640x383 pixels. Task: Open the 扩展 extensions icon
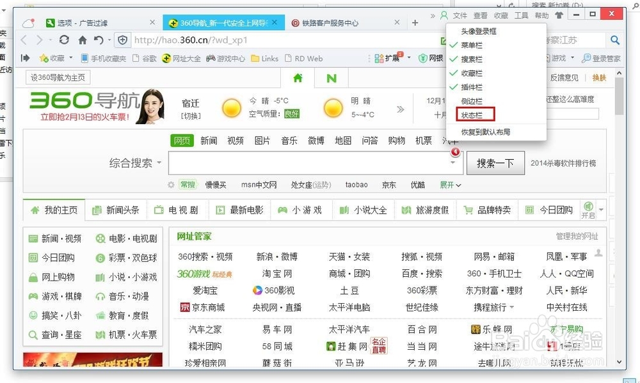(387, 58)
